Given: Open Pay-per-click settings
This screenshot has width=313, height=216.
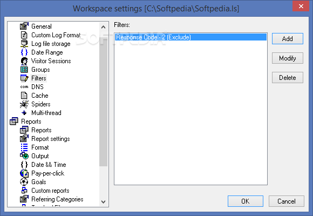Looking at the screenshot, I should pyautogui.click(x=48, y=173).
